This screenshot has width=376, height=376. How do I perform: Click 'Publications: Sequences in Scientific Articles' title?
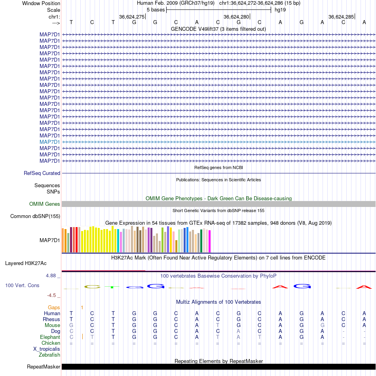point(218,180)
